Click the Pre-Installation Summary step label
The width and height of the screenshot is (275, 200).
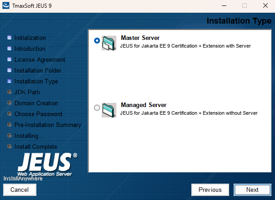click(48, 125)
